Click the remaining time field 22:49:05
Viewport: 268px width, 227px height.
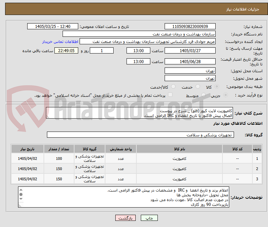66,50
